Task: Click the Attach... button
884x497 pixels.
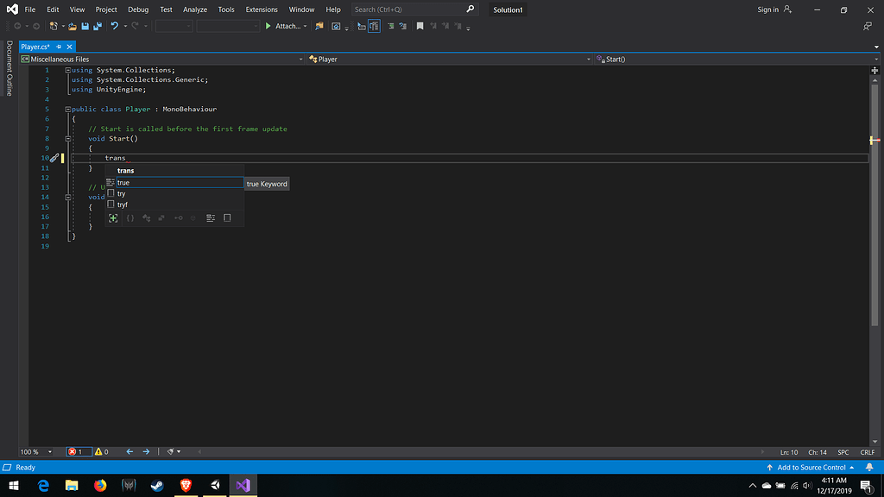Action: point(288,26)
